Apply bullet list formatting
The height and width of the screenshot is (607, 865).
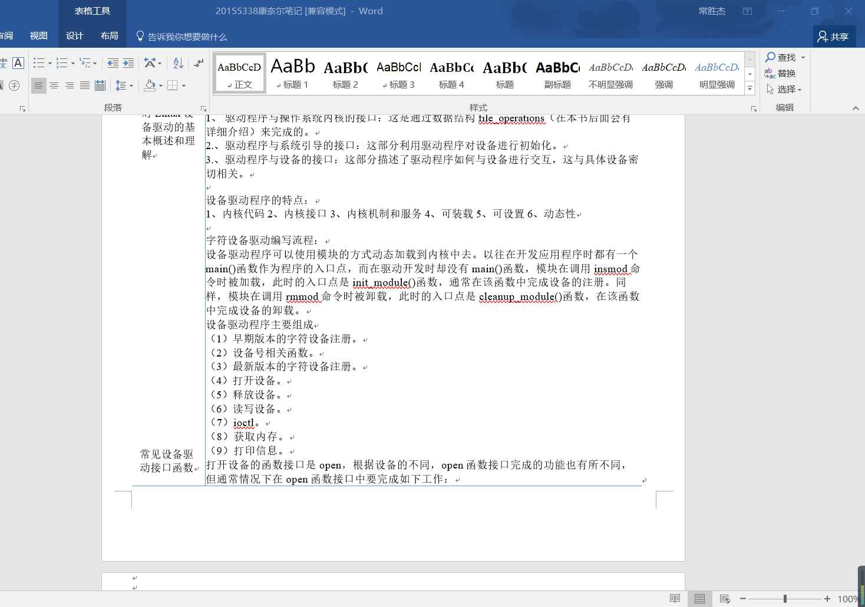click(x=39, y=63)
